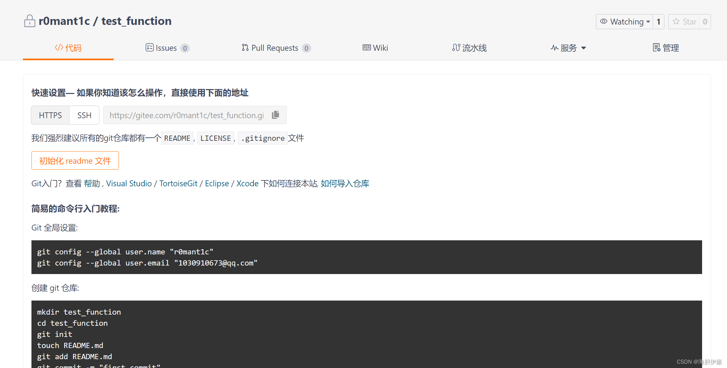727x368 pixels.
Task: Click the copy URL clipboard icon
Action: 276,115
